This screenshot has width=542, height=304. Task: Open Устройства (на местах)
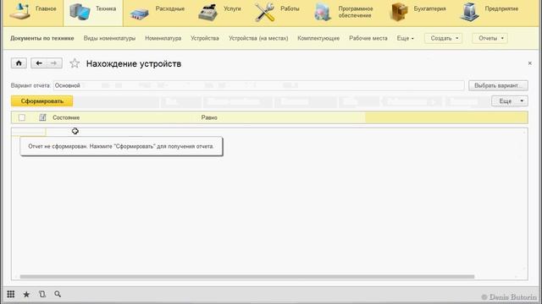point(258,38)
